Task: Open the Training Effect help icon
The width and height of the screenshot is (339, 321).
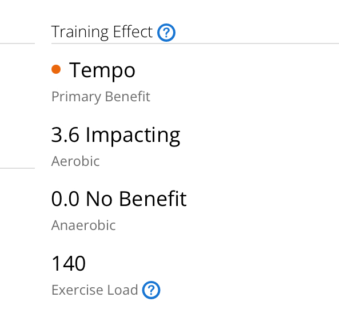Action: tap(166, 33)
